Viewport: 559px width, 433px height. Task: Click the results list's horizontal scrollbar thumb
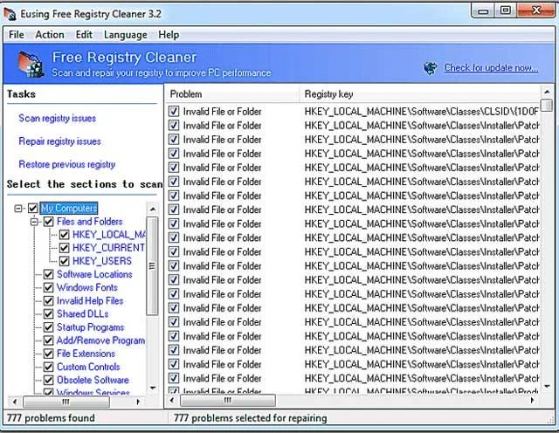(x=228, y=400)
